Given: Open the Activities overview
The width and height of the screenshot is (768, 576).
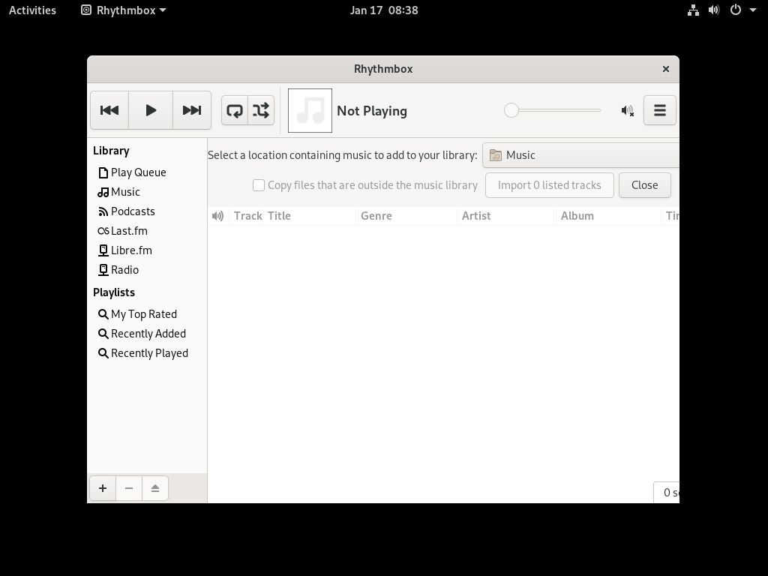Looking at the screenshot, I should click(x=32, y=10).
